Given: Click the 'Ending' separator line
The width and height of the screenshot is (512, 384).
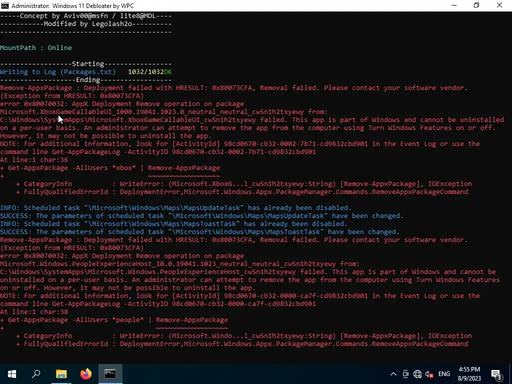Looking at the screenshot, I should pyautogui.click(x=86, y=80).
